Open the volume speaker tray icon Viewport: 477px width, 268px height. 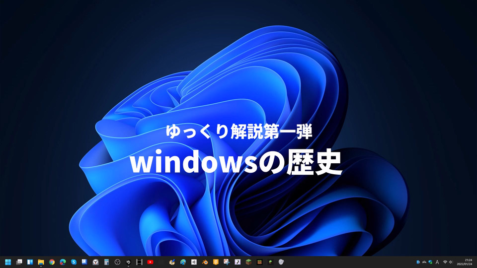point(451,262)
